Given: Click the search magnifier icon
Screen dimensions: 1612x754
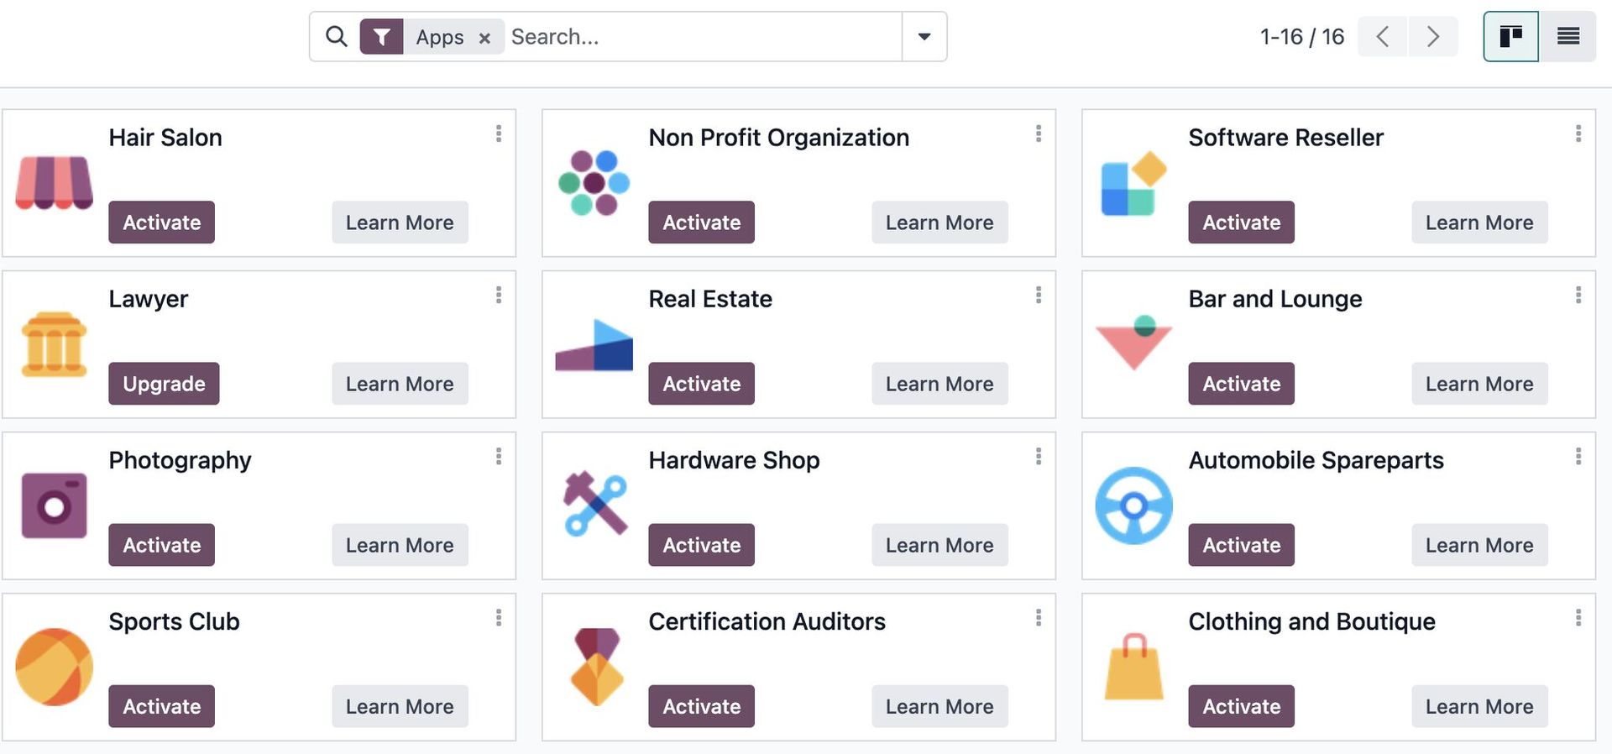Looking at the screenshot, I should point(336,36).
